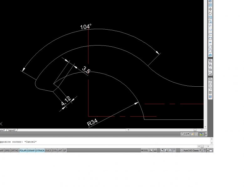The width and height of the screenshot is (244, 187).
Task: Click Bring Above Objects draw order icon
Action: (210, 70)
